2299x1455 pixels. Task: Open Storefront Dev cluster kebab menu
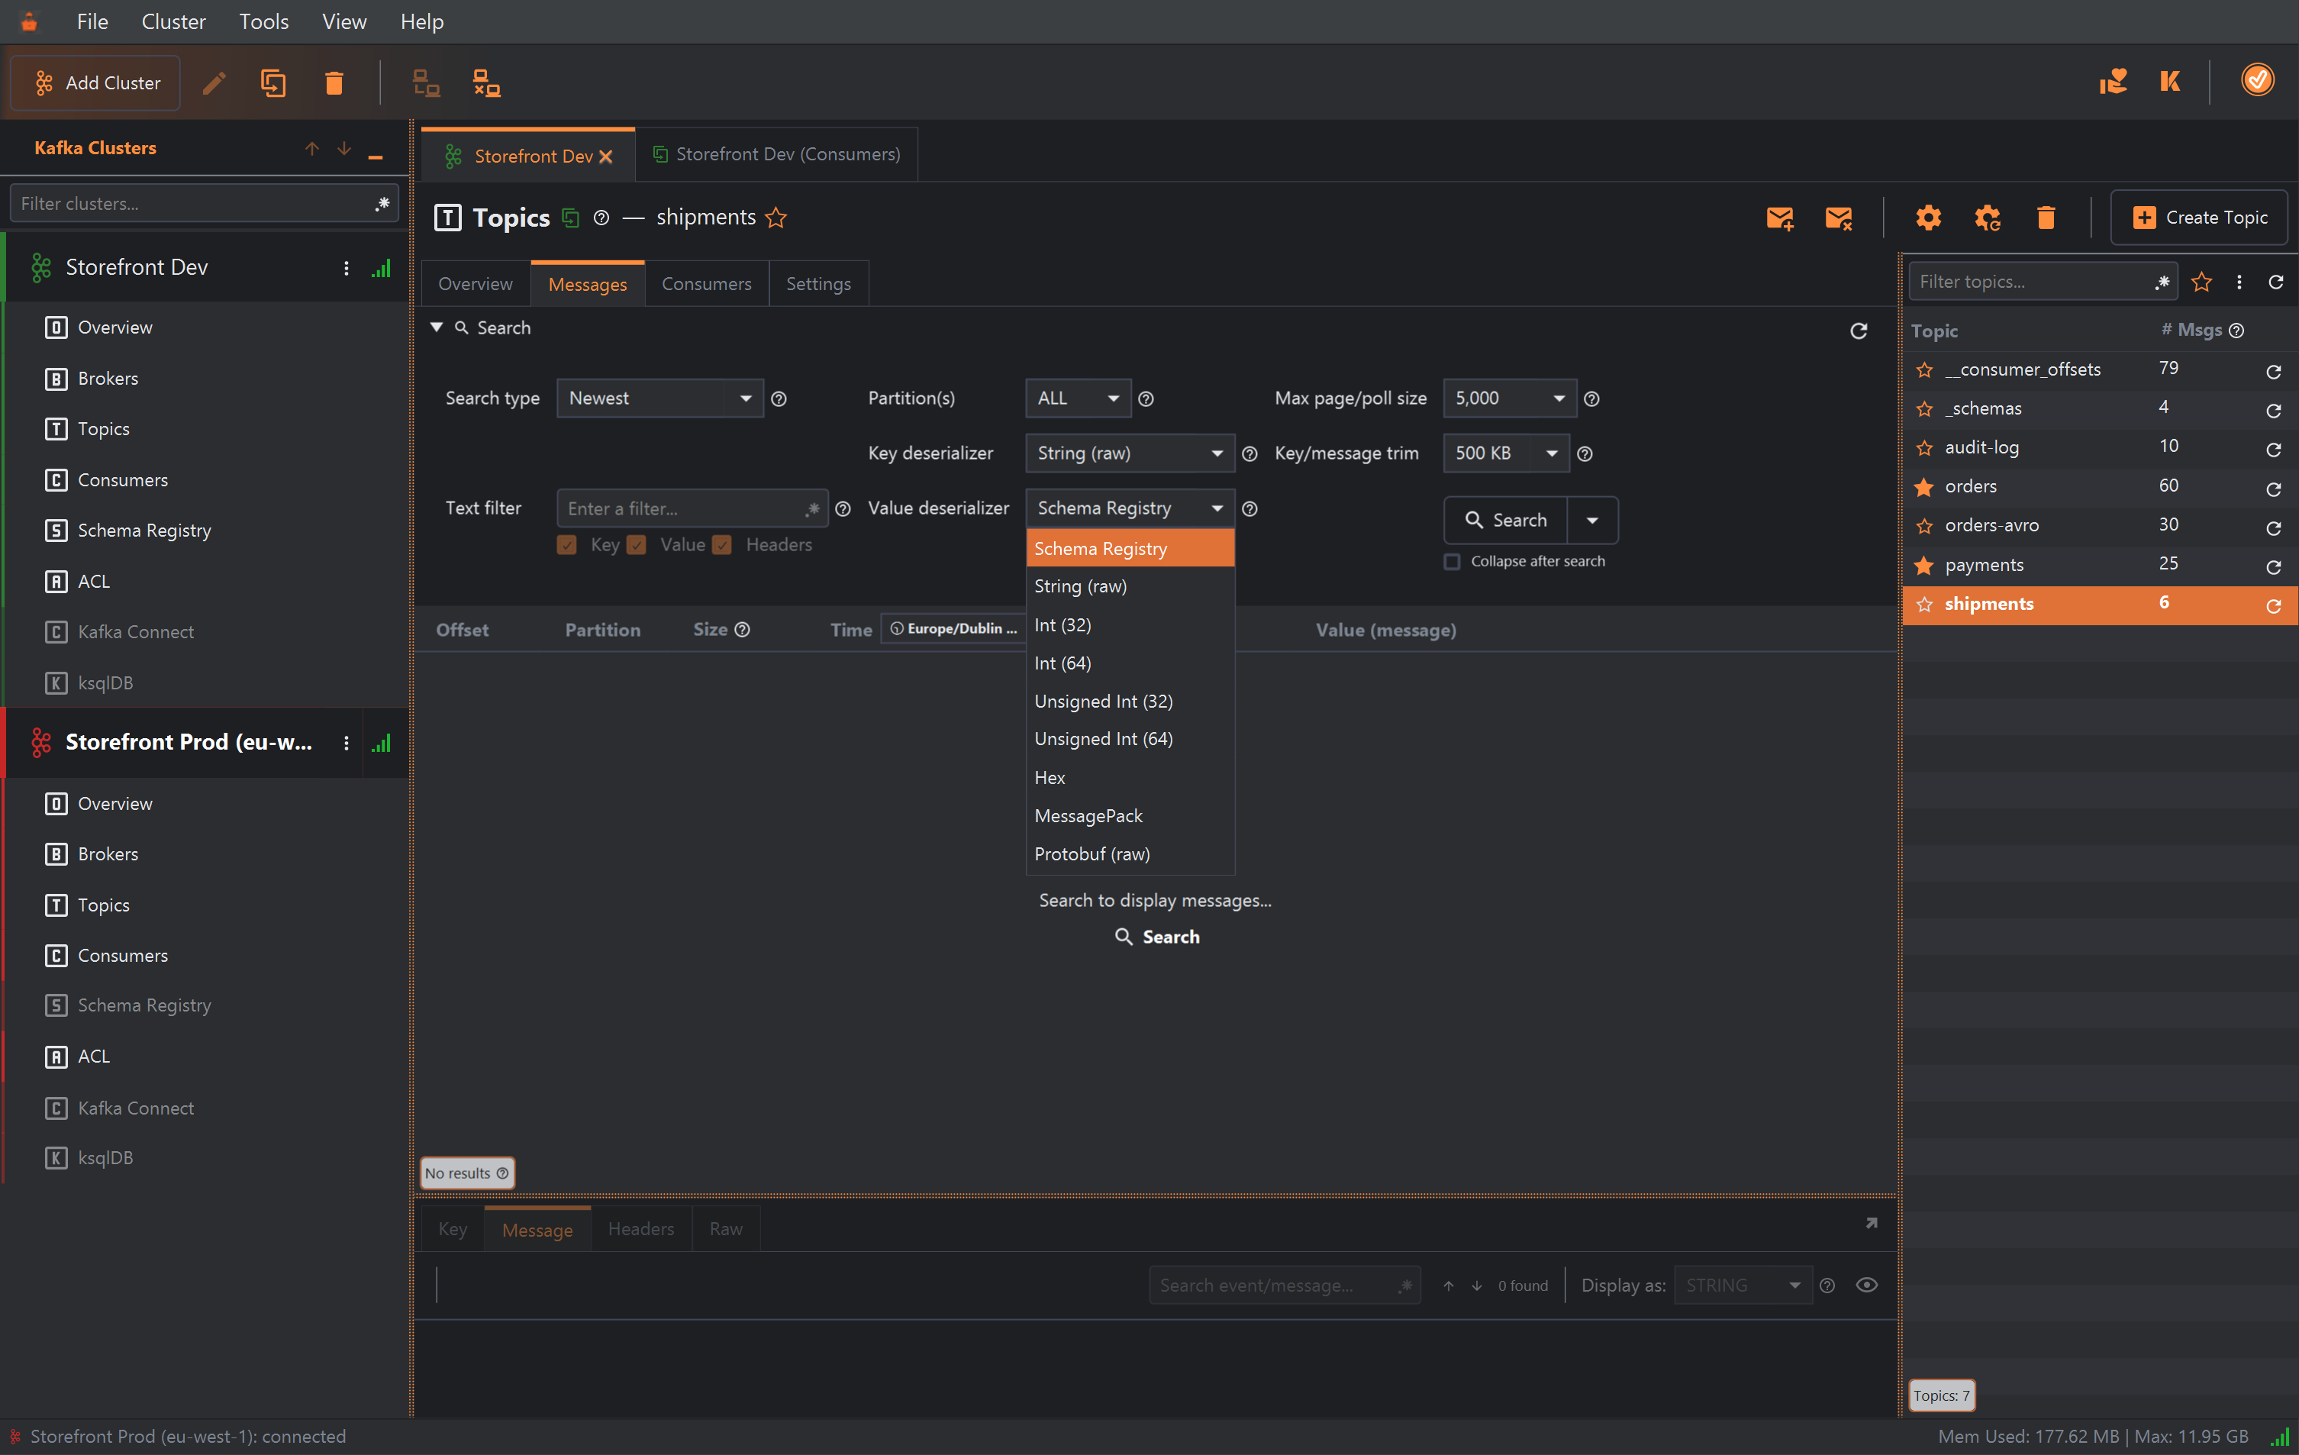click(346, 268)
